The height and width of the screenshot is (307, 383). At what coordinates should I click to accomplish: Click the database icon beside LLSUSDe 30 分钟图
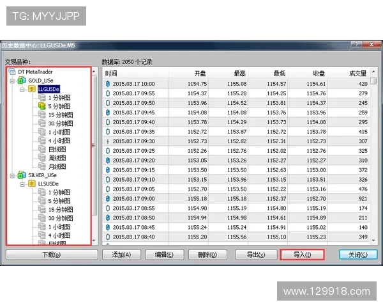[x=41, y=218]
